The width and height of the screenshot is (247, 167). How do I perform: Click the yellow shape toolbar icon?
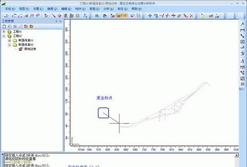point(203,16)
